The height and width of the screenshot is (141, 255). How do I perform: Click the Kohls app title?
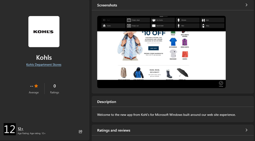[44, 58]
